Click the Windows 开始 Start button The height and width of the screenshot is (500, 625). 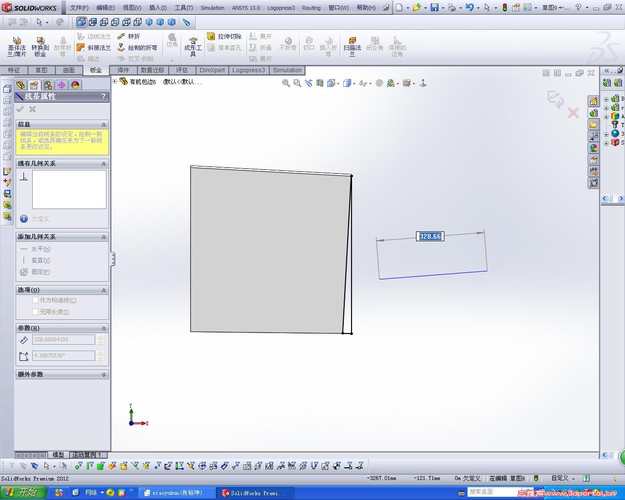point(23,493)
